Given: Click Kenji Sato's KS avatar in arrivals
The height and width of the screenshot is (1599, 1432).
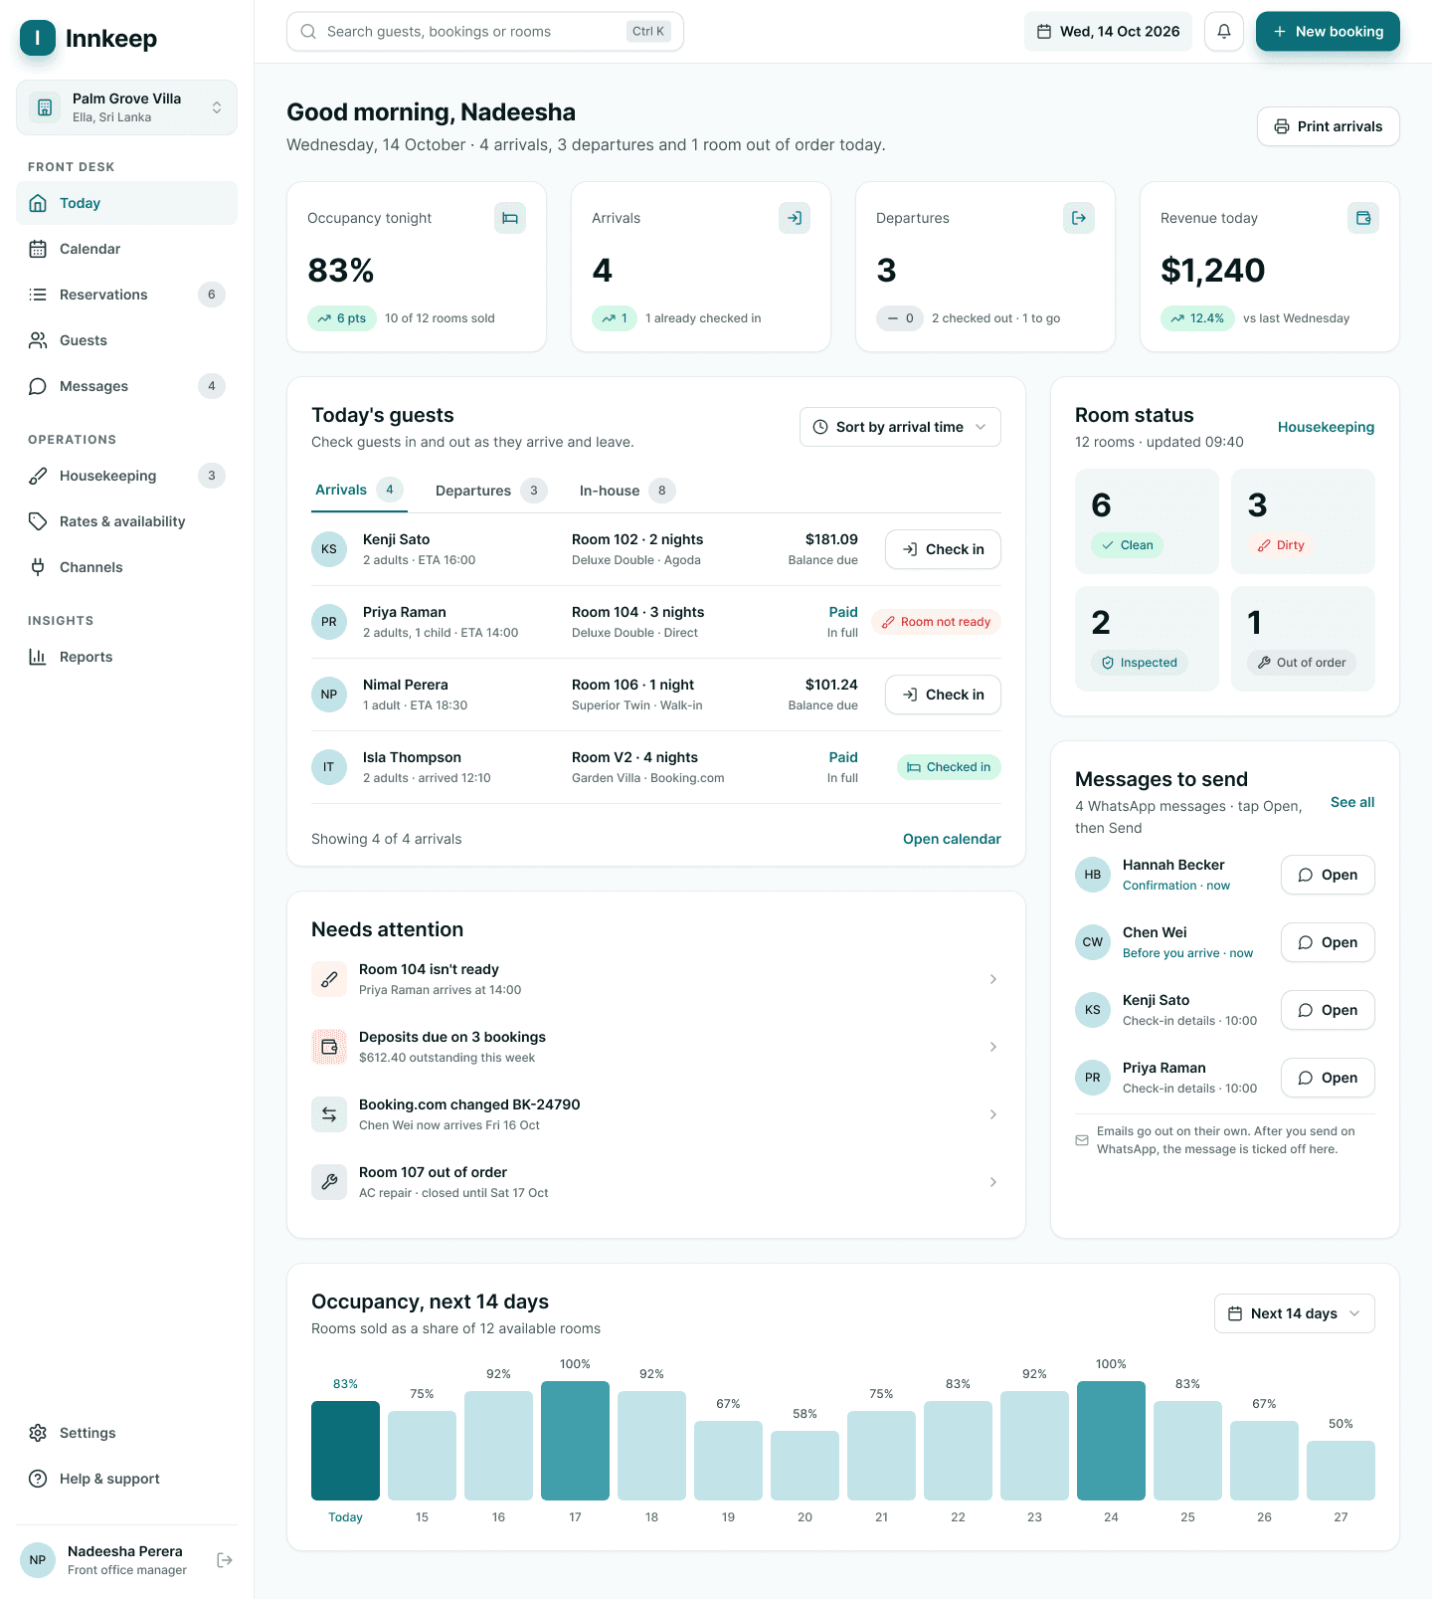Looking at the screenshot, I should click(329, 549).
